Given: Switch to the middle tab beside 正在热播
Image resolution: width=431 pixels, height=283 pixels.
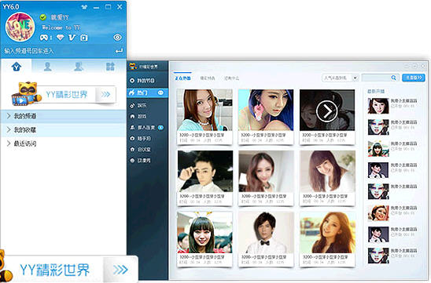Looking at the screenshot, I should click(208, 78).
